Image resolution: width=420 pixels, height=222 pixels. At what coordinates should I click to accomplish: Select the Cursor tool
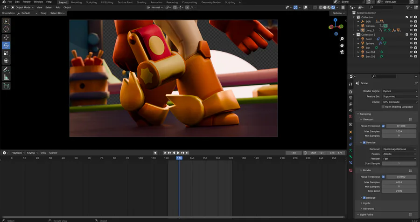6,29
